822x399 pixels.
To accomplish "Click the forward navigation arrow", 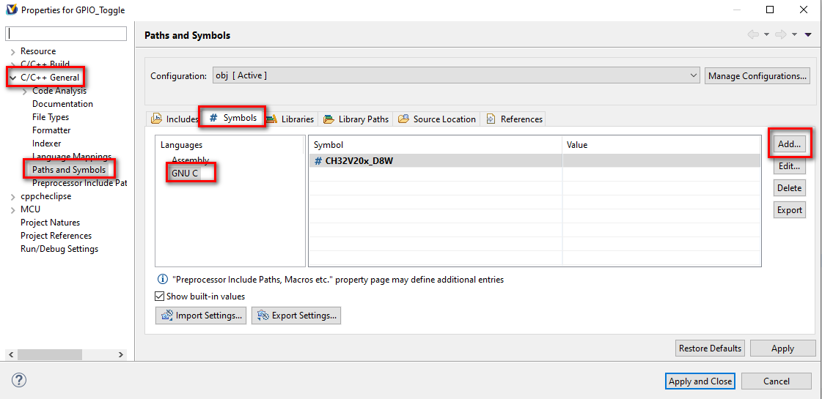I will coord(781,34).
